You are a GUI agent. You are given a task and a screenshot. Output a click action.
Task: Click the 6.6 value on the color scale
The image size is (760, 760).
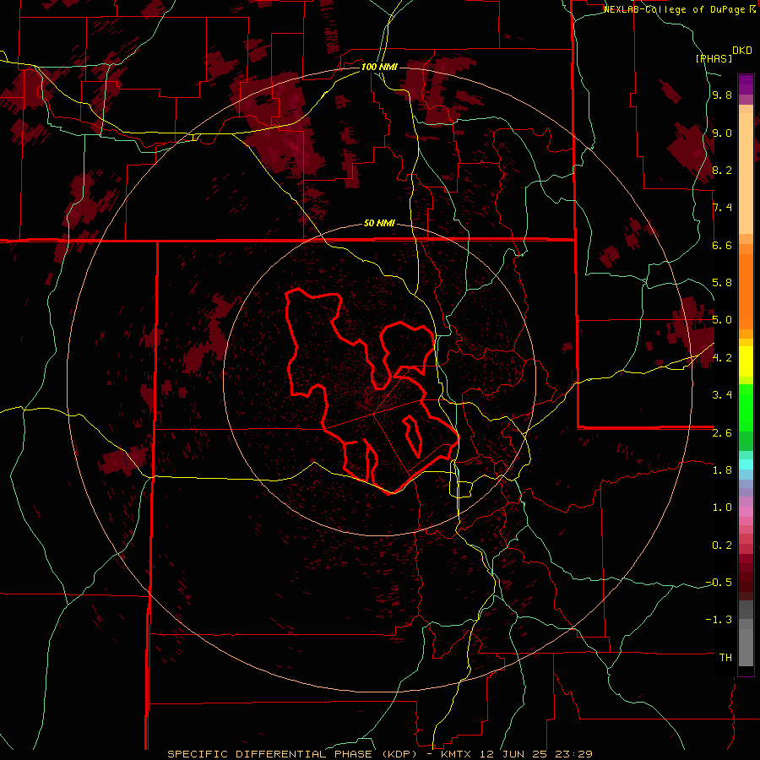[722, 246]
